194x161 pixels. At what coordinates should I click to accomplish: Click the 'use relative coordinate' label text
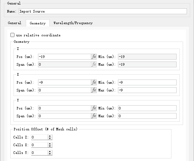[38, 35]
